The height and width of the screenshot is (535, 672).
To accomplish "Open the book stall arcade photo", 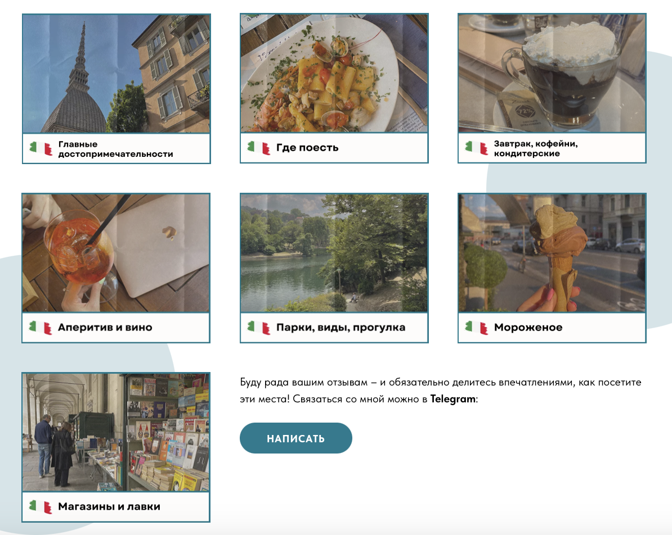I will click(116, 432).
